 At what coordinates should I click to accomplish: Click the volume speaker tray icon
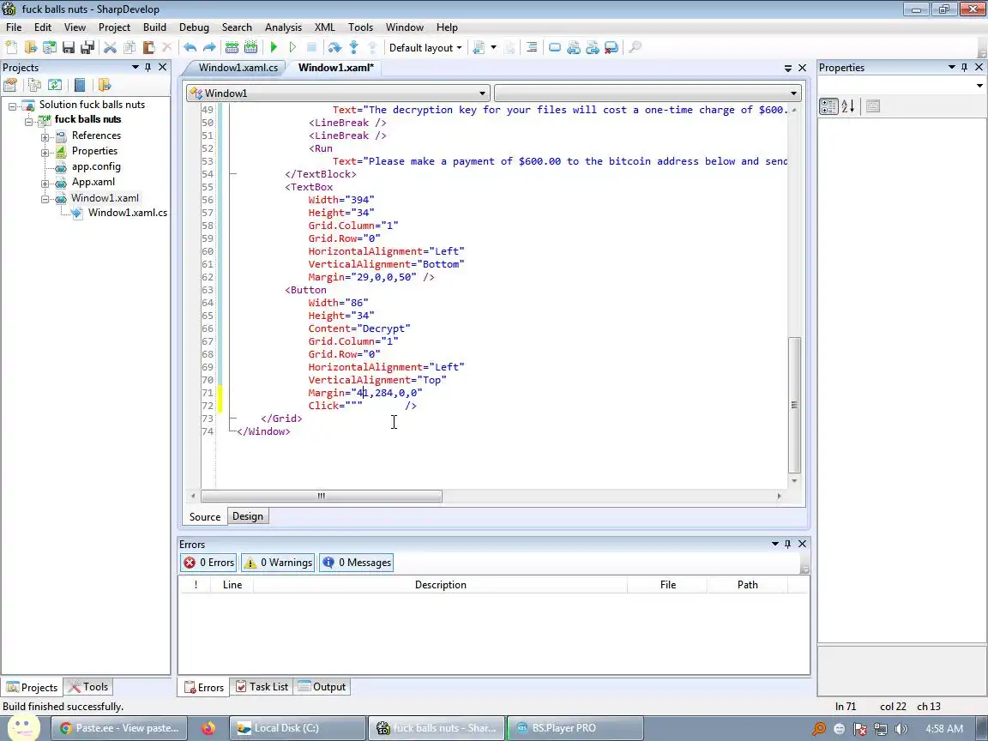tap(901, 729)
